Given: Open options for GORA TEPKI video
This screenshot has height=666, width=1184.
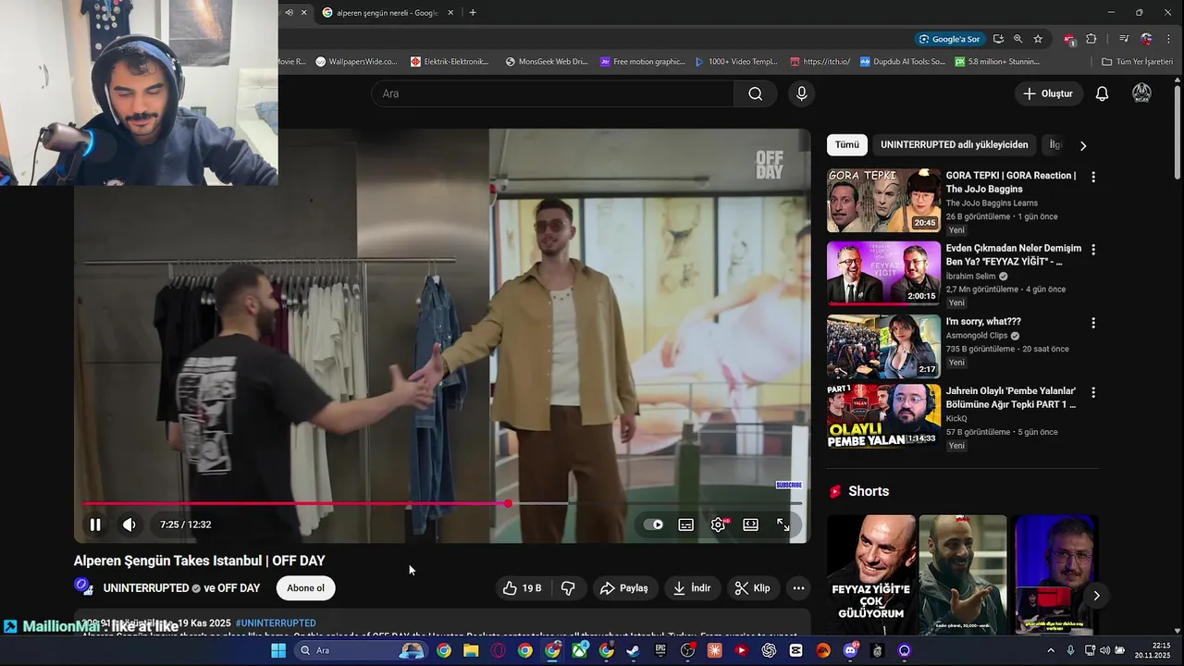Looking at the screenshot, I should click(1093, 177).
